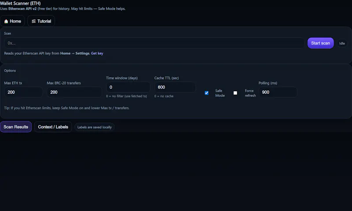The height and width of the screenshot is (211, 352).
Task: Click the Labels are saved locally badge
Action: tap(95, 127)
